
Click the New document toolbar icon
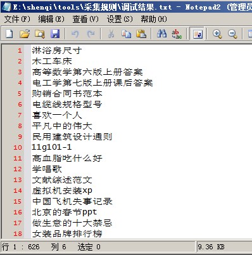pos(9,34)
